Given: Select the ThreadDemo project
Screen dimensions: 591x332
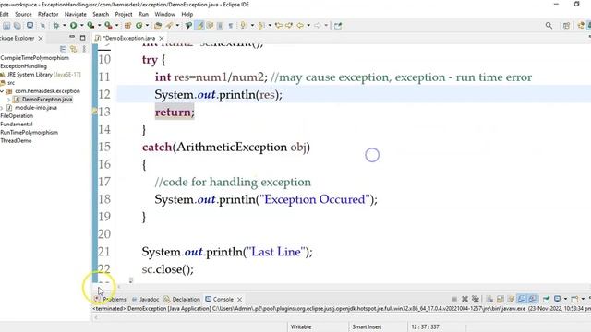Looking at the screenshot, I should click(x=16, y=141).
